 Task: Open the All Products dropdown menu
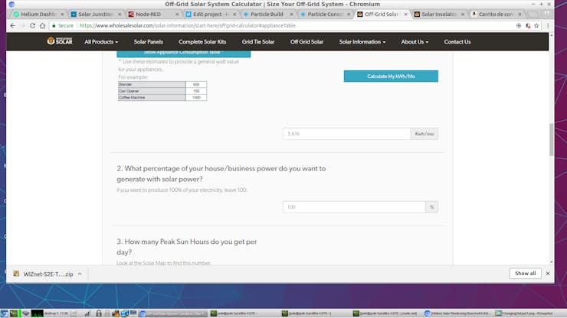coord(101,42)
